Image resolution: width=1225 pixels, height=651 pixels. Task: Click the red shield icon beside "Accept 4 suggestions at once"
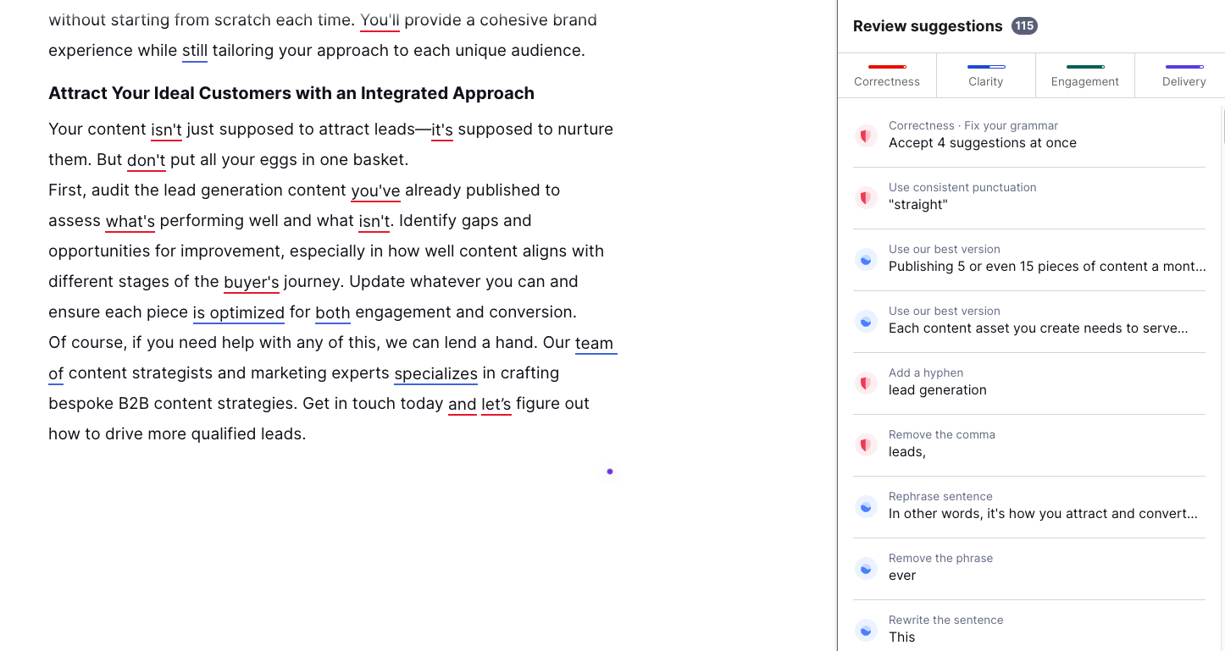865,135
